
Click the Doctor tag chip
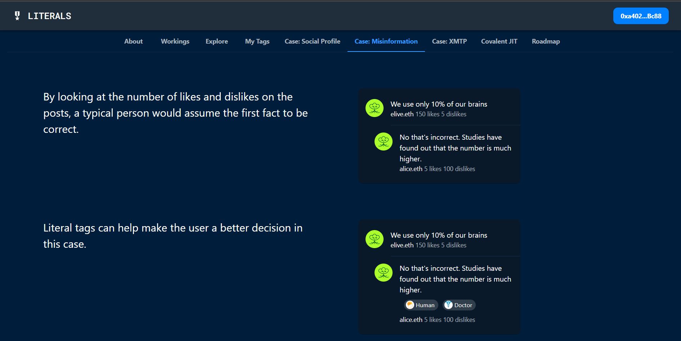click(459, 305)
